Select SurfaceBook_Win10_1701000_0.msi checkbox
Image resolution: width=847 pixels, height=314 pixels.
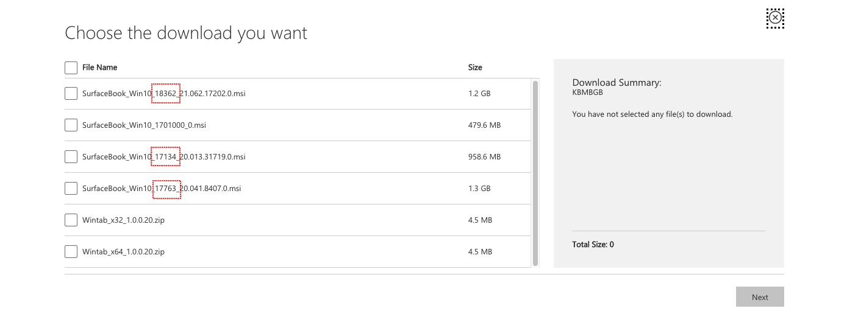pyautogui.click(x=71, y=125)
